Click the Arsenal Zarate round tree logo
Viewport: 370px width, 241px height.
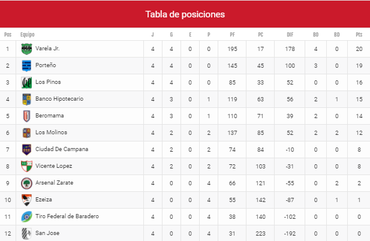point(26,183)
